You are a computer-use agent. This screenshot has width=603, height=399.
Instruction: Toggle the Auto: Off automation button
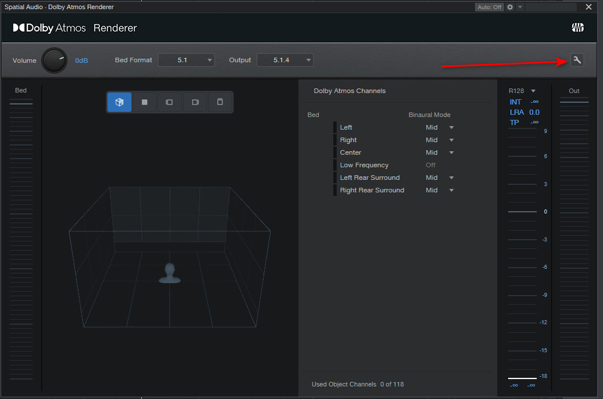click(x=490, y=7)
